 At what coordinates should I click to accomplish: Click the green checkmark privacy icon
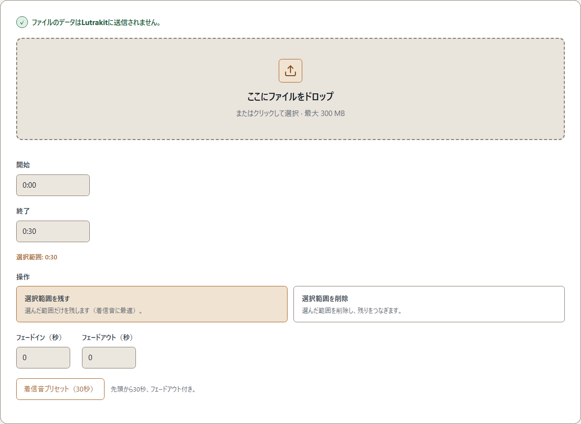coord(22,22)
